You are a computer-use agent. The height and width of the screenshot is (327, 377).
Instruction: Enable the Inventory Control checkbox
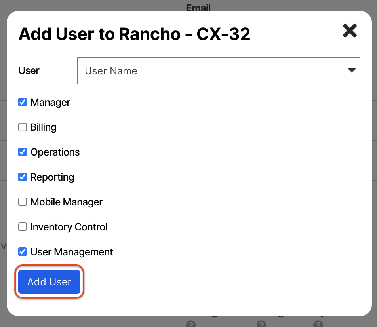pyautogui.click(x=23, y=227)
